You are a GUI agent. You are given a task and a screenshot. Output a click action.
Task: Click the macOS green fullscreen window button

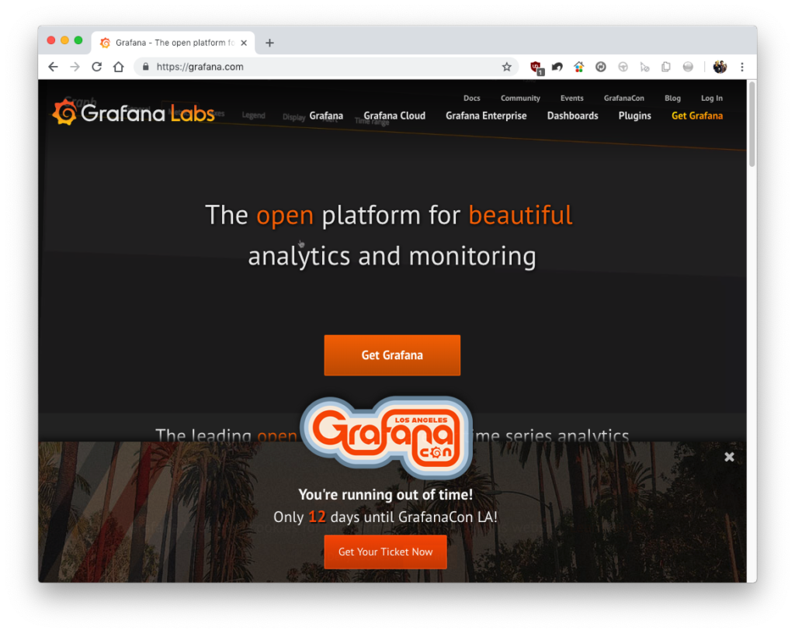pos(78,40)
